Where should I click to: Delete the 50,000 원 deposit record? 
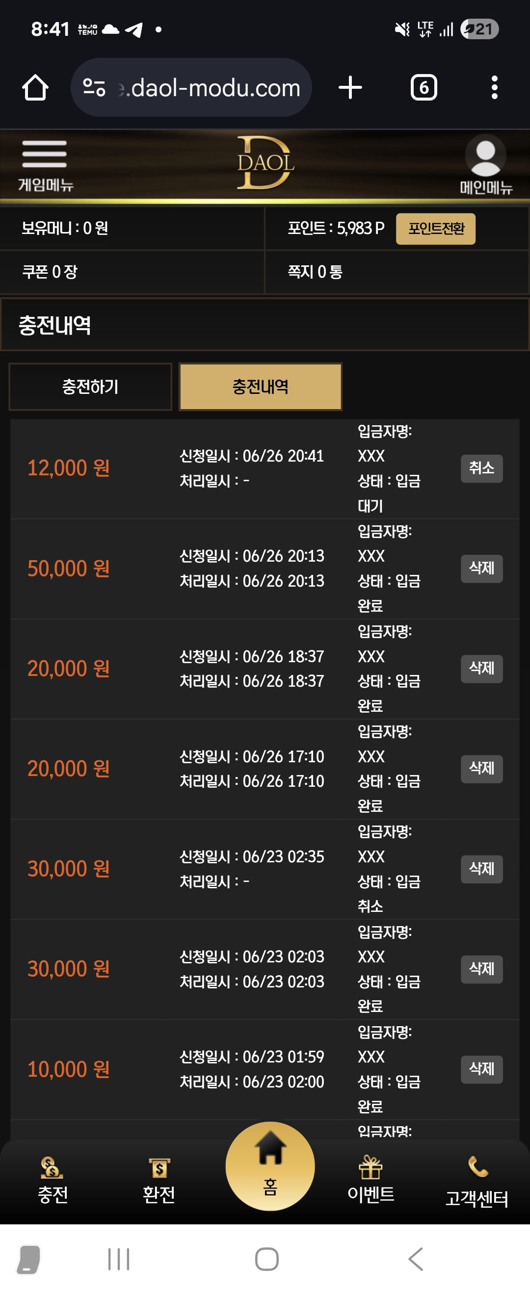tap(482, 568)
